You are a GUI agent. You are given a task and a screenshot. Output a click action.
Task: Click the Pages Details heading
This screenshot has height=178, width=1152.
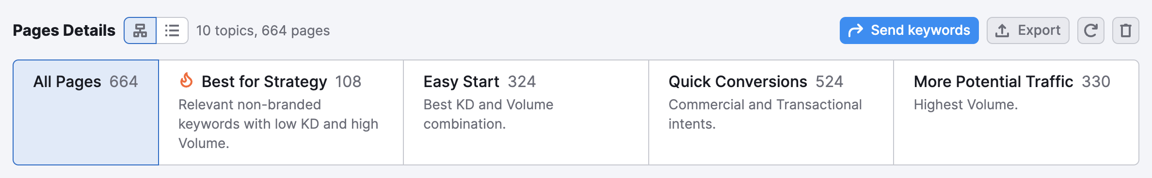[x=64, y=30]
